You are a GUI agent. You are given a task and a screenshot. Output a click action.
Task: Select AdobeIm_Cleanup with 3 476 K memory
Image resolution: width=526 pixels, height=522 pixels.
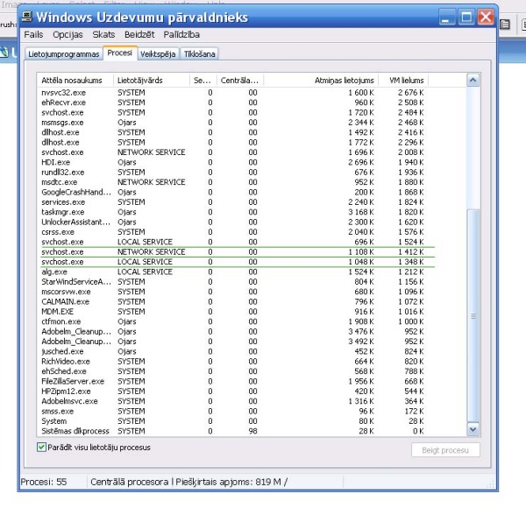[232, 332]
